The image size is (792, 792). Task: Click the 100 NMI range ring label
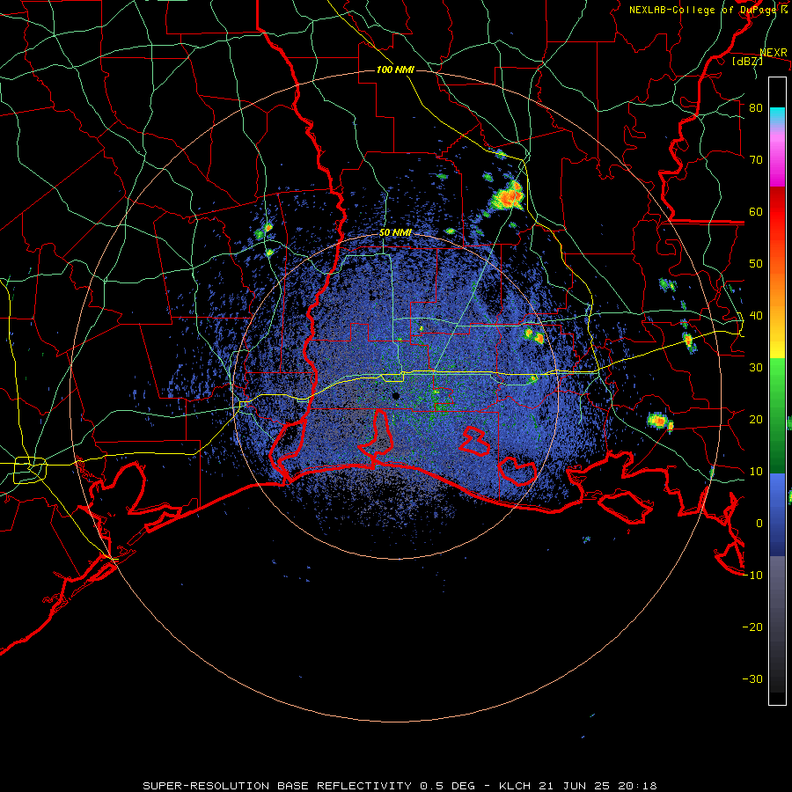coord(395,70)
